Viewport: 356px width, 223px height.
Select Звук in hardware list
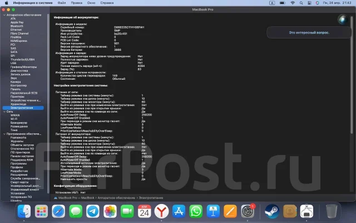coord(13,78)
